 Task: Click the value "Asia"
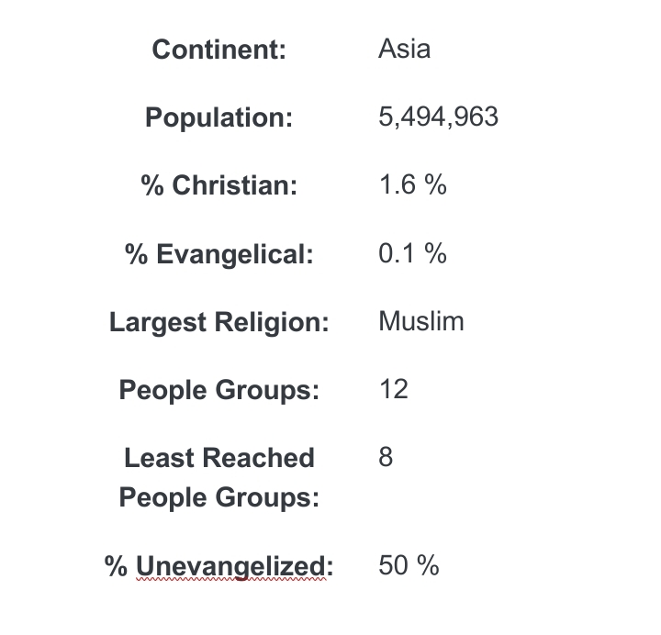point(404,49)
